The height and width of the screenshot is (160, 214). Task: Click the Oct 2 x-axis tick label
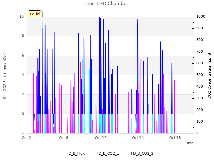coord(26,138)
